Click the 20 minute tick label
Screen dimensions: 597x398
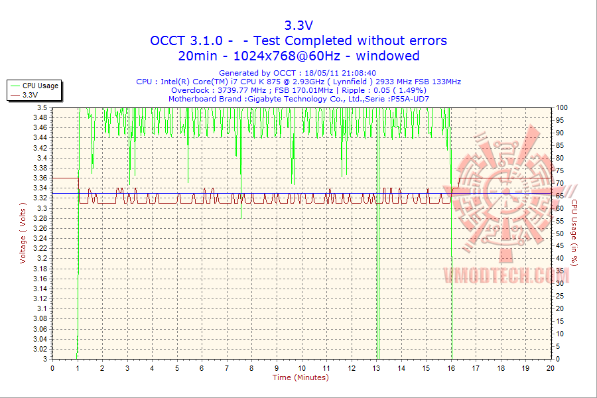click(550, 368)
